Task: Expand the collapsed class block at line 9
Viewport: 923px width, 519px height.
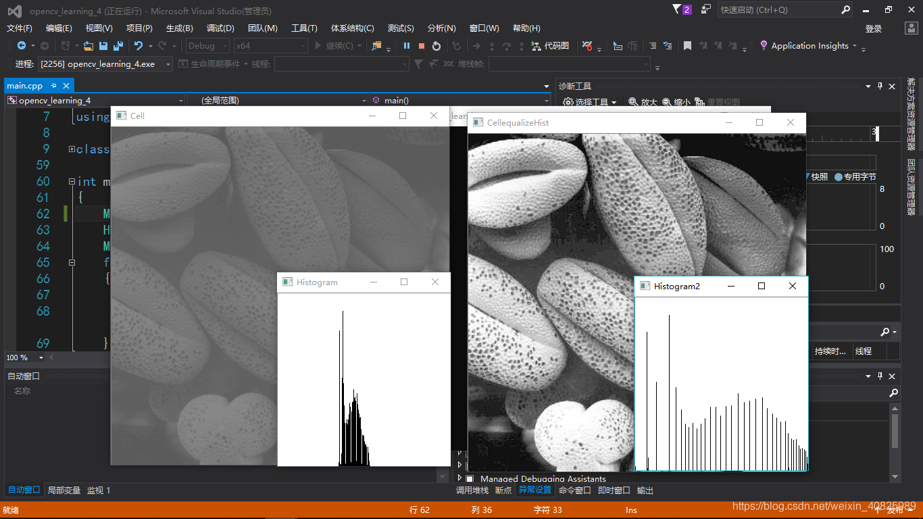Action: coord(72,149)
